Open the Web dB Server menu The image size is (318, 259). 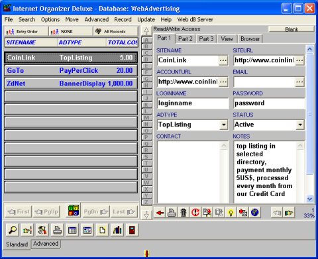pos(195,19)
